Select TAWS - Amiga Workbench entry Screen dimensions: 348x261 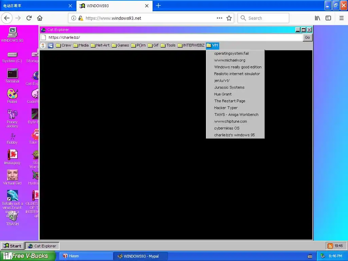235,115
